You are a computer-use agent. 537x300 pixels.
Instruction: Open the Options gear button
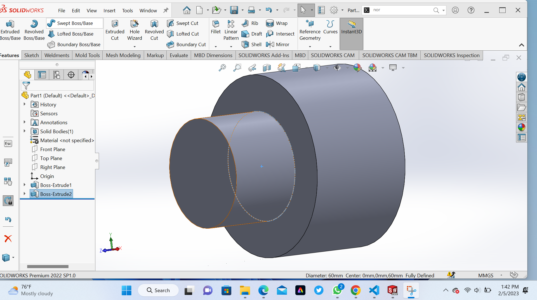pos(334,10)
